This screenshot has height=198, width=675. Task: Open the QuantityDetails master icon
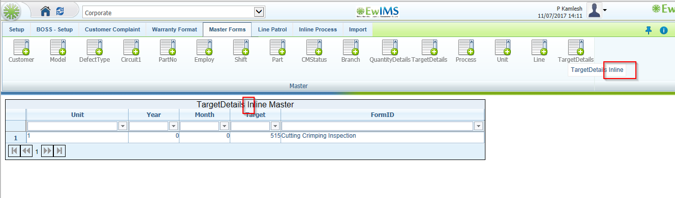coord(389,47)
